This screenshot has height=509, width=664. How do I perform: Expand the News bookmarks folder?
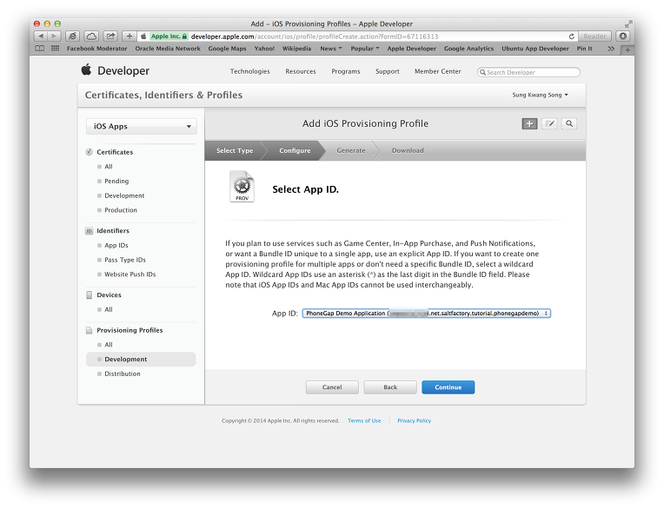click(x=331, y=49)
